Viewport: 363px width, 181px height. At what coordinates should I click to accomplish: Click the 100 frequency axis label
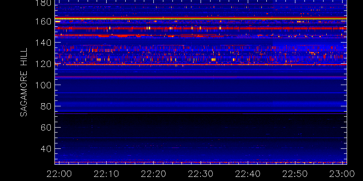(42, 85)
